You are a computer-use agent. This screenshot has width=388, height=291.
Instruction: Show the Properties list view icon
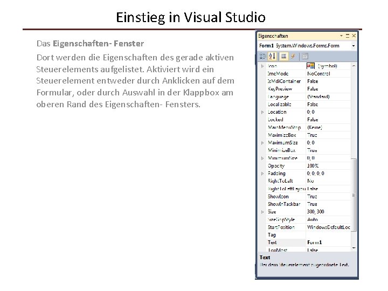point(283,57)
